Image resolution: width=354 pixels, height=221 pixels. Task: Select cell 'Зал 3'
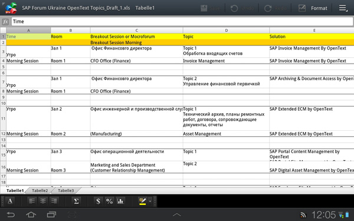[x=70, y=154]
